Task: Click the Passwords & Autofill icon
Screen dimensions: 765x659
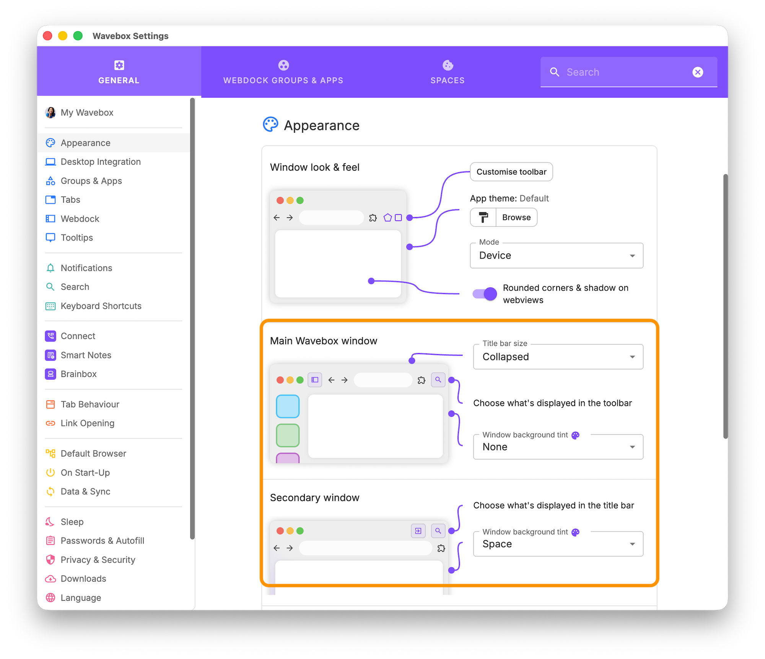Action: [50, 540]
